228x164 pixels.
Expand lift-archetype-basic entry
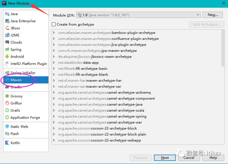[x=54, y=69]
